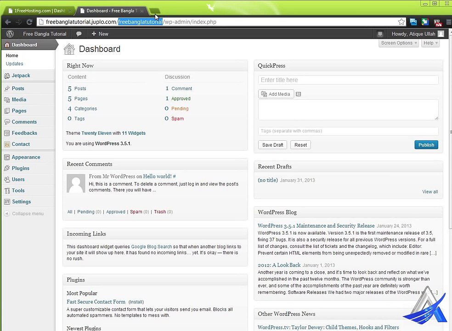Click the plus New item in admin bar
The height and width of the screenshot is (331, 452).
click(100, 34)
